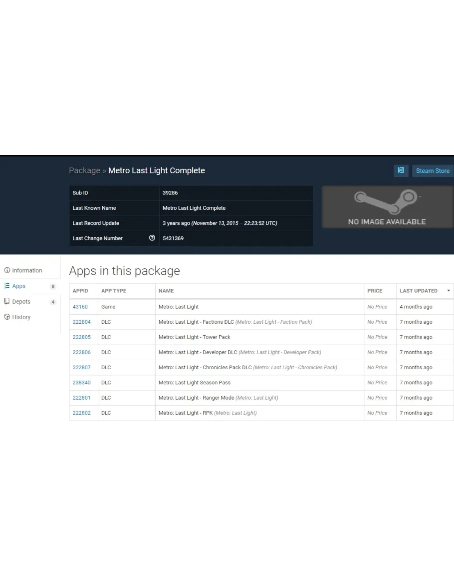Click the icon button beside Steam Store
This screenshot has height=577, width=454.
[401, 171]
